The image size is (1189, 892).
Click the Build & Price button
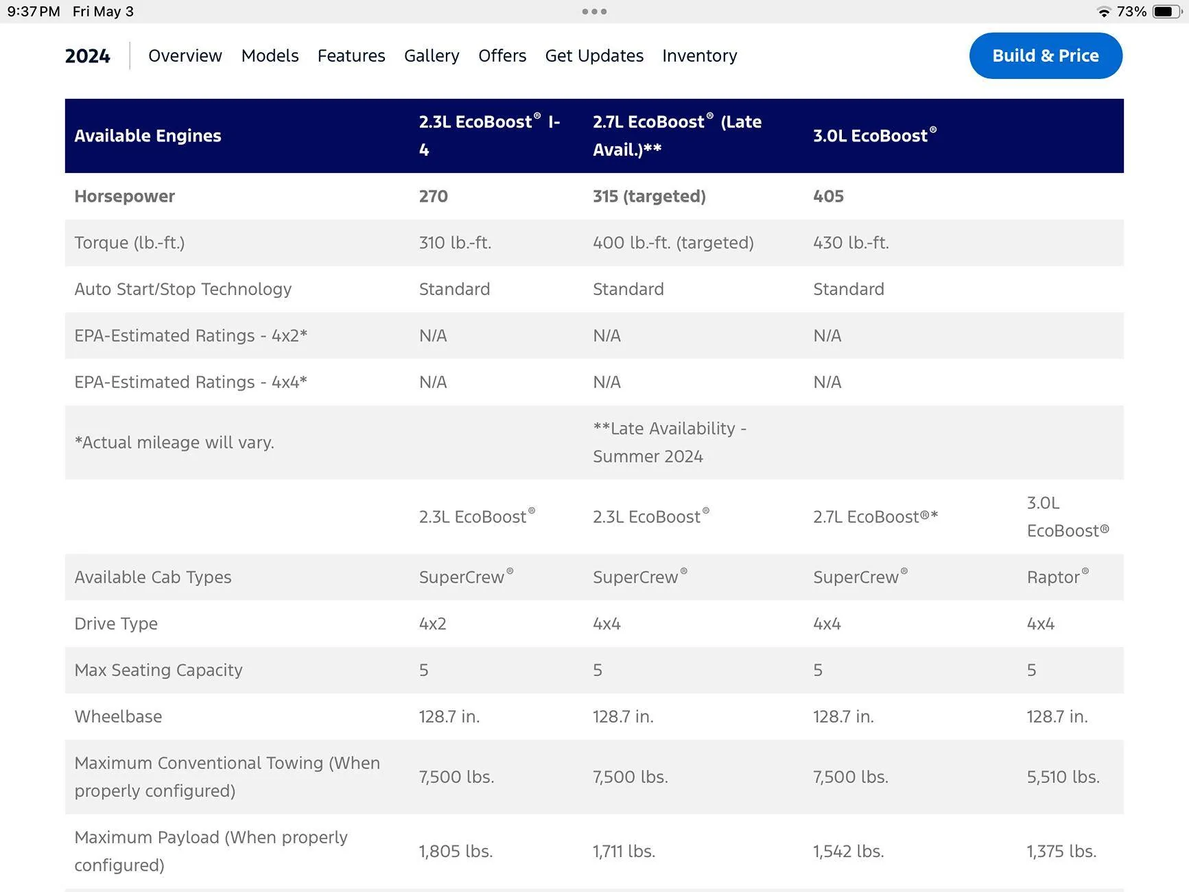click(x=1046, y=56)
